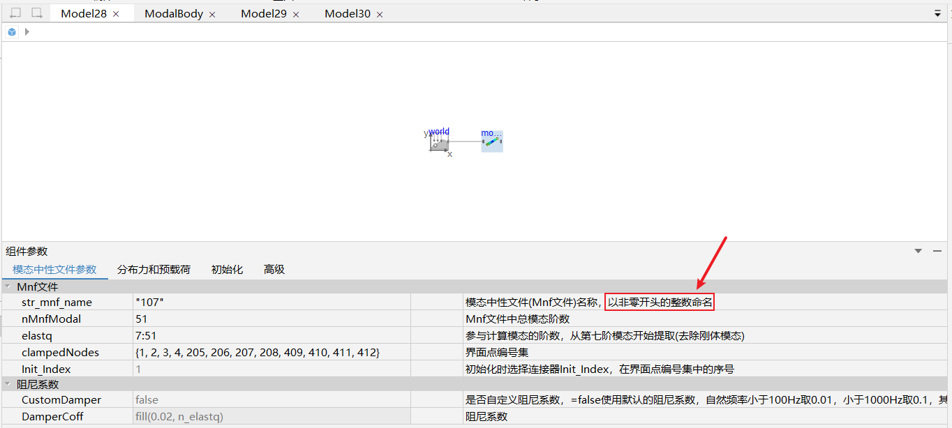Switch to the ModalBody tab
952x428 pixels.
(173, 13)
